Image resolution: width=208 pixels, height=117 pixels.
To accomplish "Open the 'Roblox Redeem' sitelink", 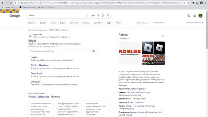I will pos(40,65).
